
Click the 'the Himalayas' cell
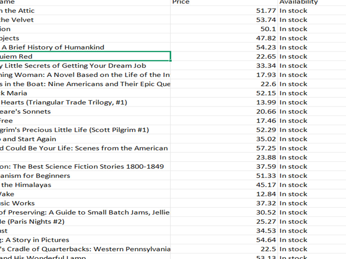point(85,185)
